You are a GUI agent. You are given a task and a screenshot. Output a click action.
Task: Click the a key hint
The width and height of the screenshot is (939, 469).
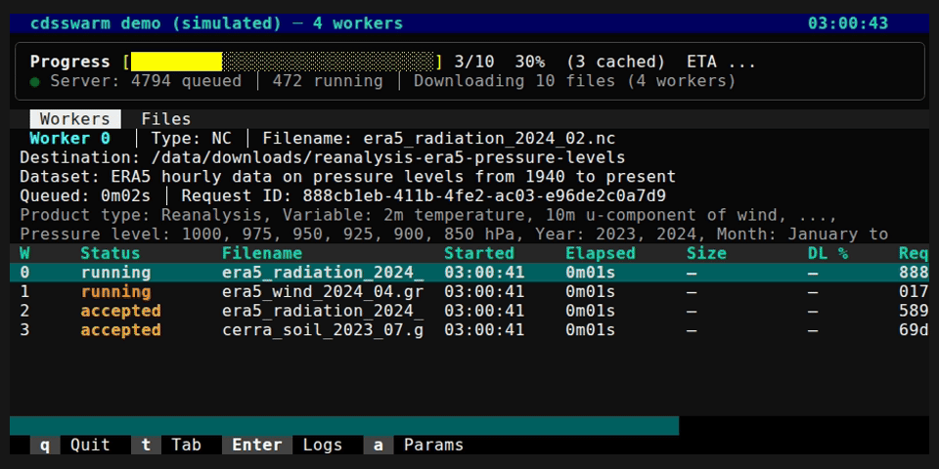point(379,446)
